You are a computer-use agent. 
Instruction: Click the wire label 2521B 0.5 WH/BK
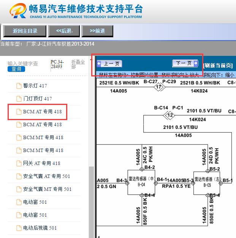pyautogui.click(x=200, y=83)
